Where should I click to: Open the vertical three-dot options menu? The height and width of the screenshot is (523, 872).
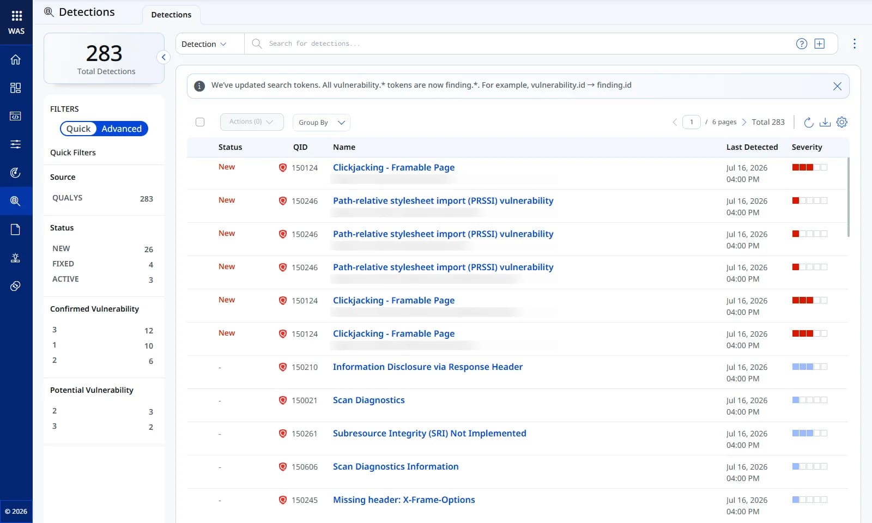pos(854,44)
